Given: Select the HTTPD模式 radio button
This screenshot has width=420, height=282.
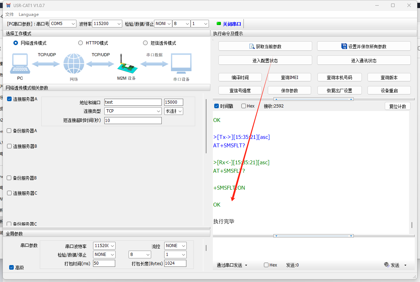Looking at the screenshot, I should [x=80, y=43].
